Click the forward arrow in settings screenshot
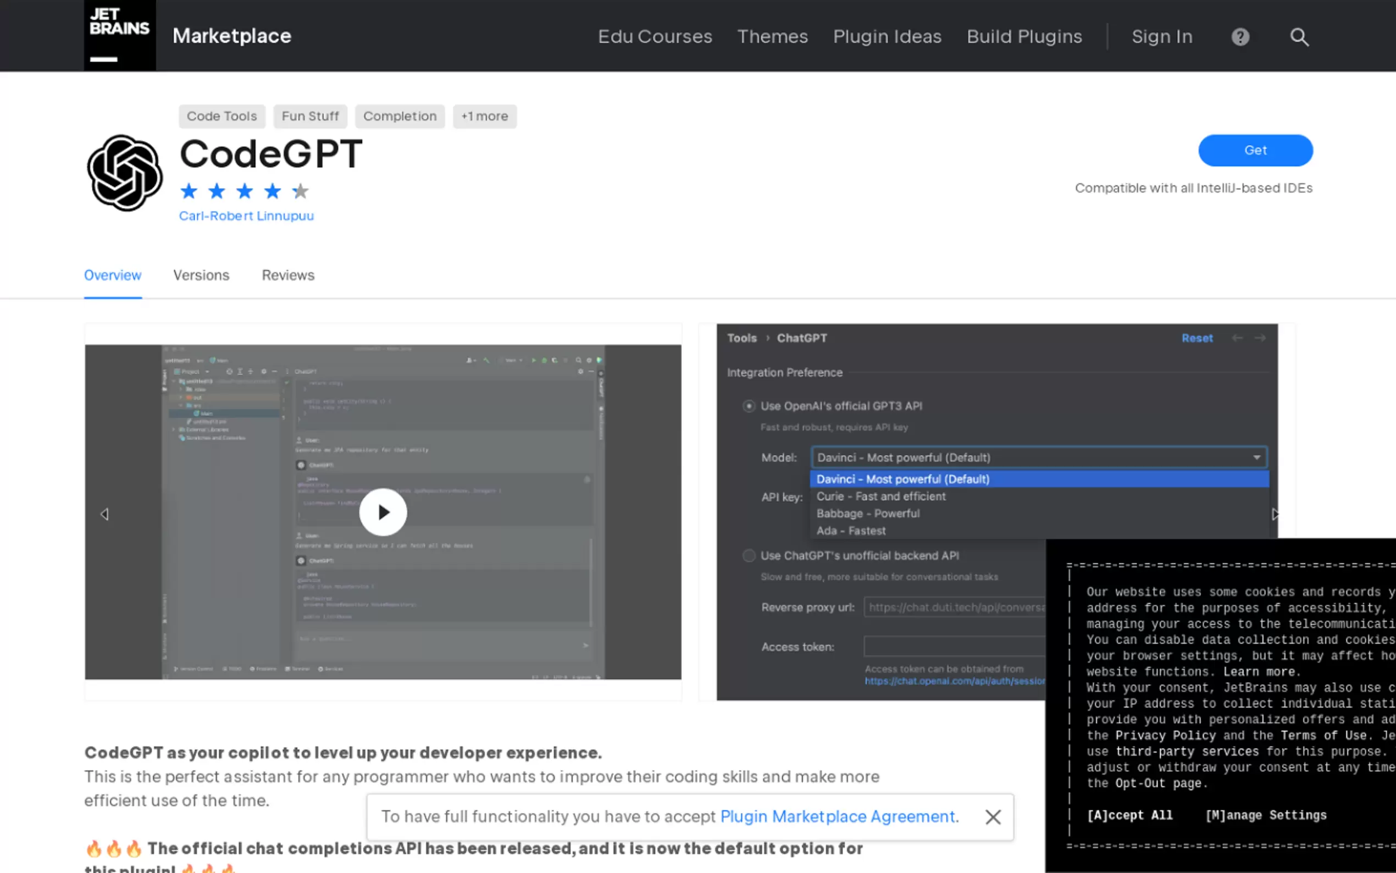The image size is (1396, 873). tap(1260, 338)
